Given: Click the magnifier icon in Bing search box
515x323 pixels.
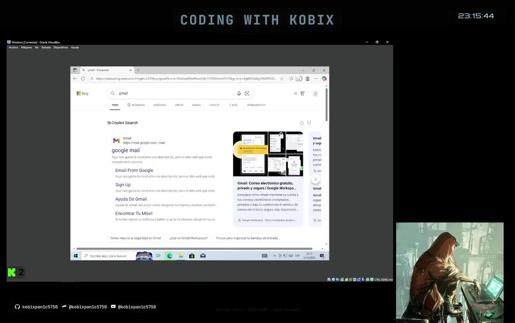Looking at the screenshot, I should [112, 93].
